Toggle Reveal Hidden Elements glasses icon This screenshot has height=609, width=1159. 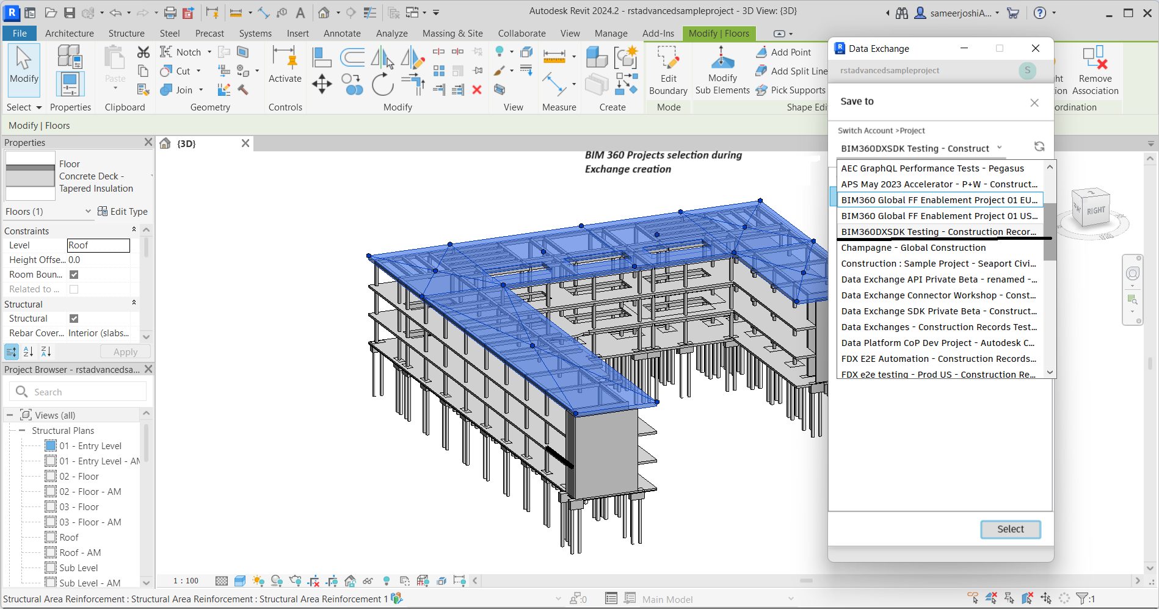click(368, 580)
